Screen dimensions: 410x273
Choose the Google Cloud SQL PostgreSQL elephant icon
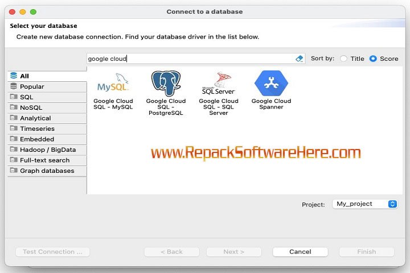click(x=166, y=84)
